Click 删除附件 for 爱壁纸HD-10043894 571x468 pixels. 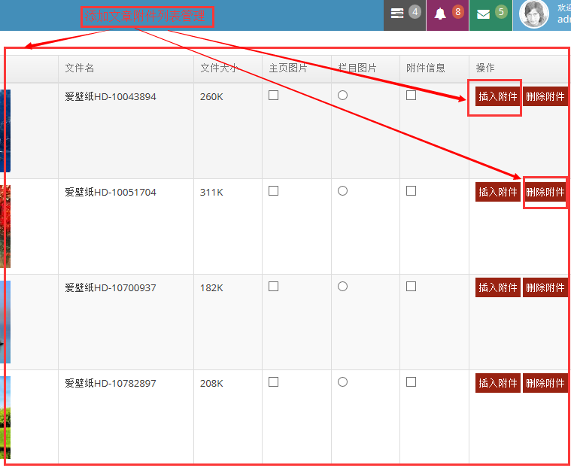click(x=545, y=96)
